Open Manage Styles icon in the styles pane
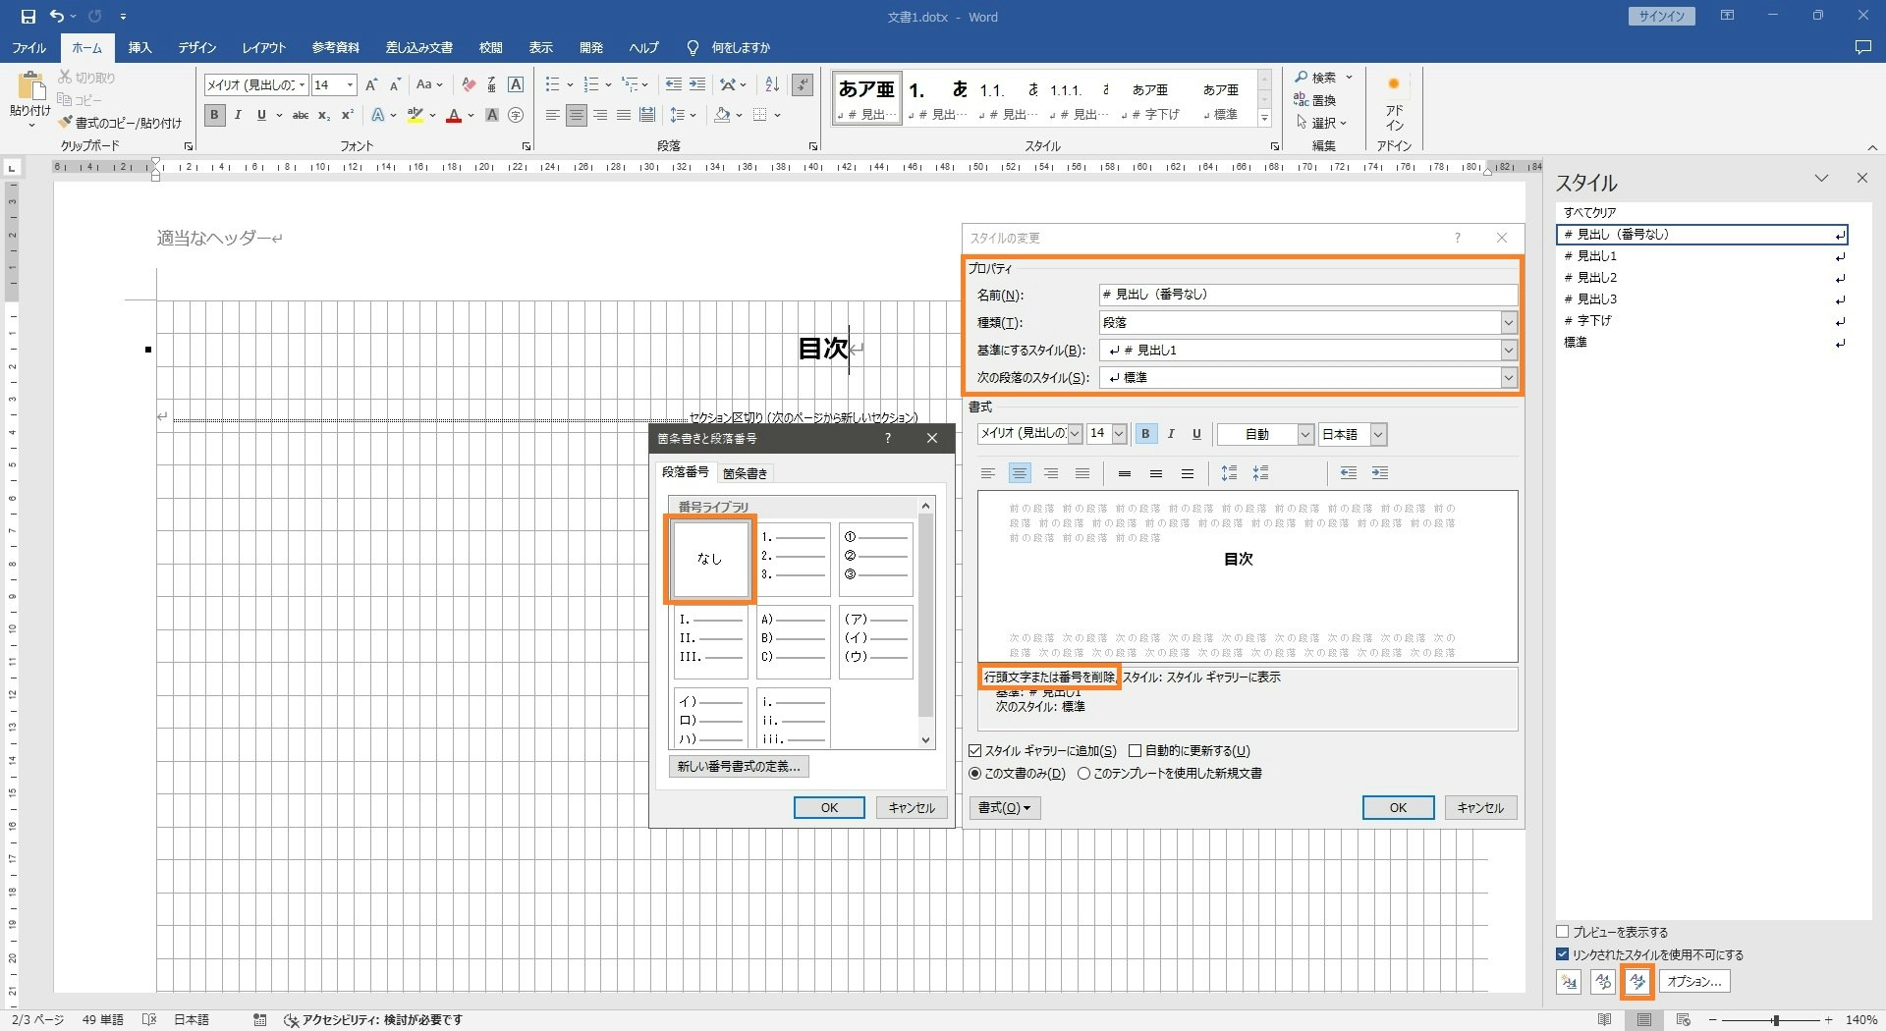 [1637, 982]
